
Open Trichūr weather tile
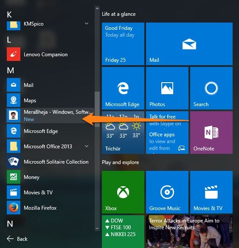click(123, 133)
